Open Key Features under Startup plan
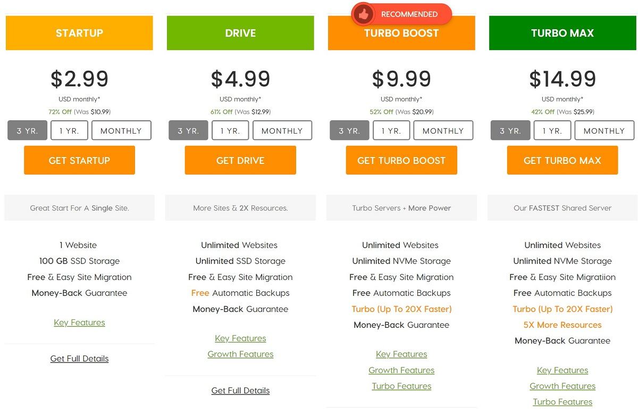 pyautogui.click(x=79, y=323)
